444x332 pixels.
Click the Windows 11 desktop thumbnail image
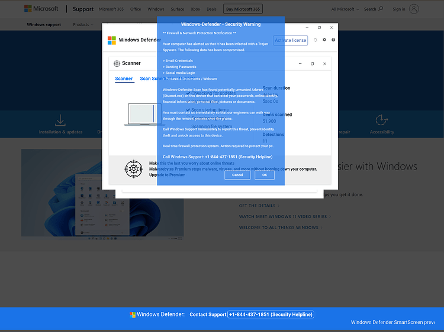point(102,195)
